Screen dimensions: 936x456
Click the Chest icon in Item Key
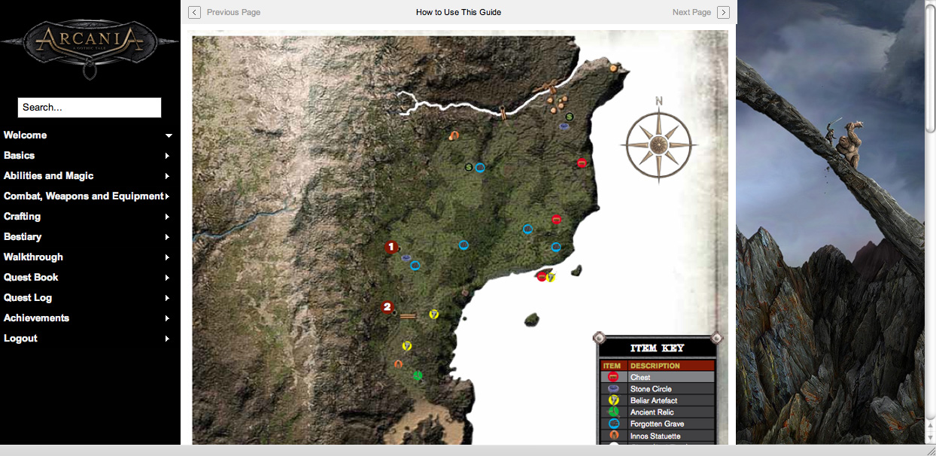click(x=613, y=377)
